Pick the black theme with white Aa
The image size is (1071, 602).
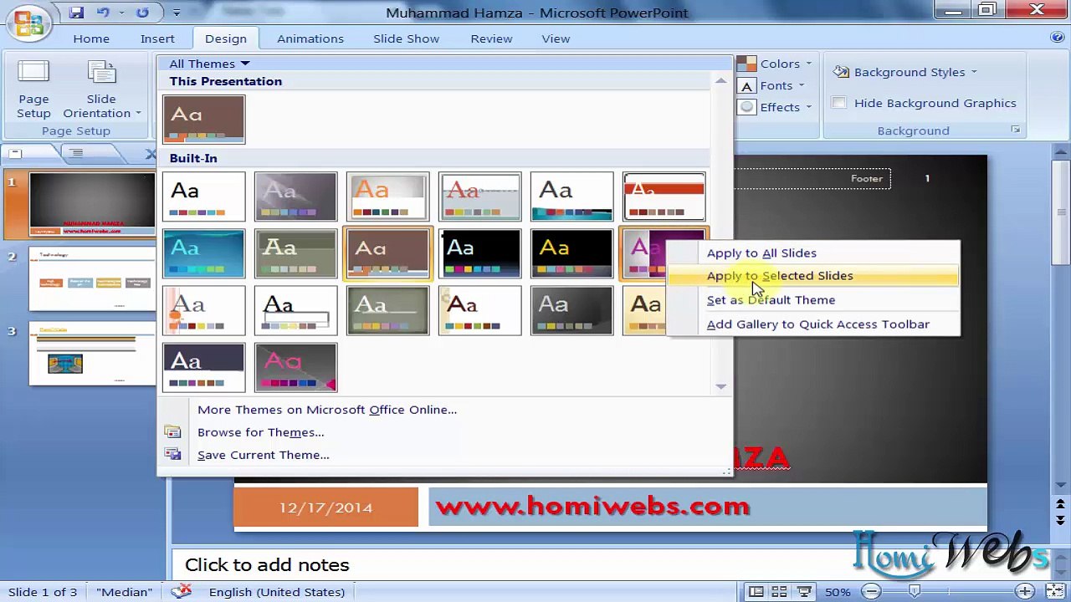[x=479, y=253]
